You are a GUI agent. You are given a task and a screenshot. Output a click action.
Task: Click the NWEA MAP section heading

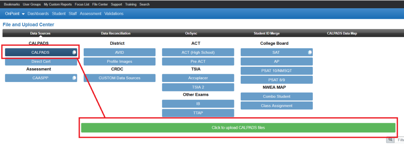pyautogui.click(x=275, y=88)
